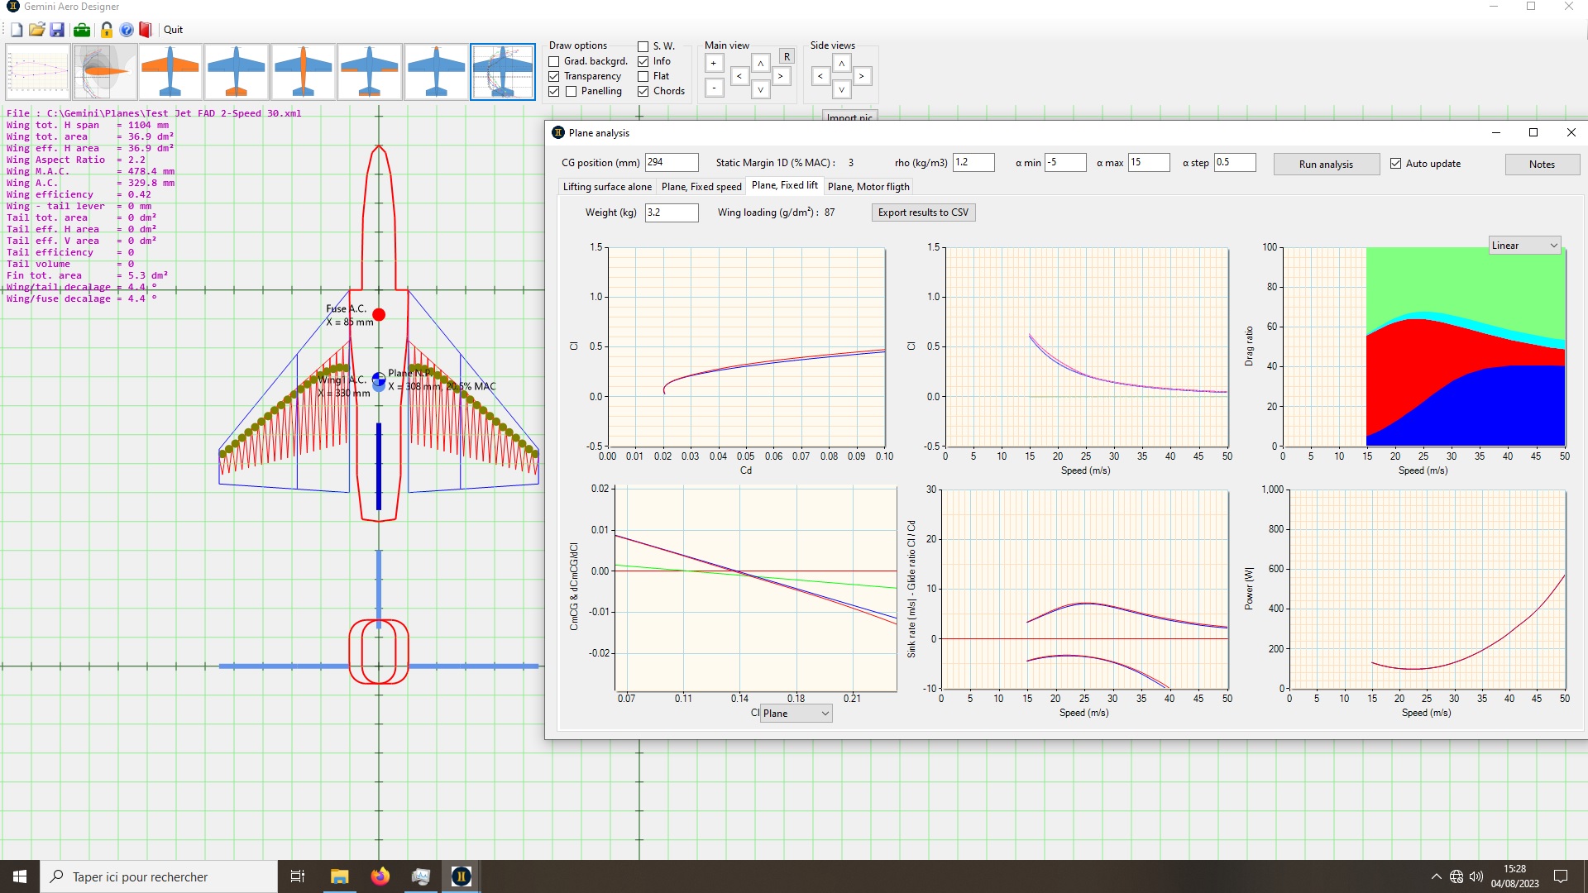Click the Save floppy disk icon
The height and width of the screenshot is (893, 1588).
pyautogui.click(x=57, y=30)
